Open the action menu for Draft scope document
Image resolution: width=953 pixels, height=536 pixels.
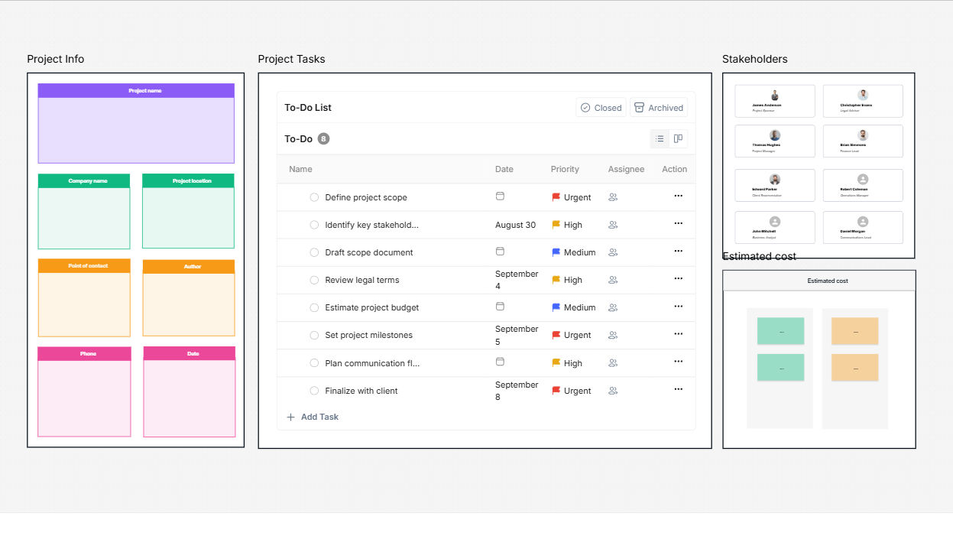coord(678,251)
